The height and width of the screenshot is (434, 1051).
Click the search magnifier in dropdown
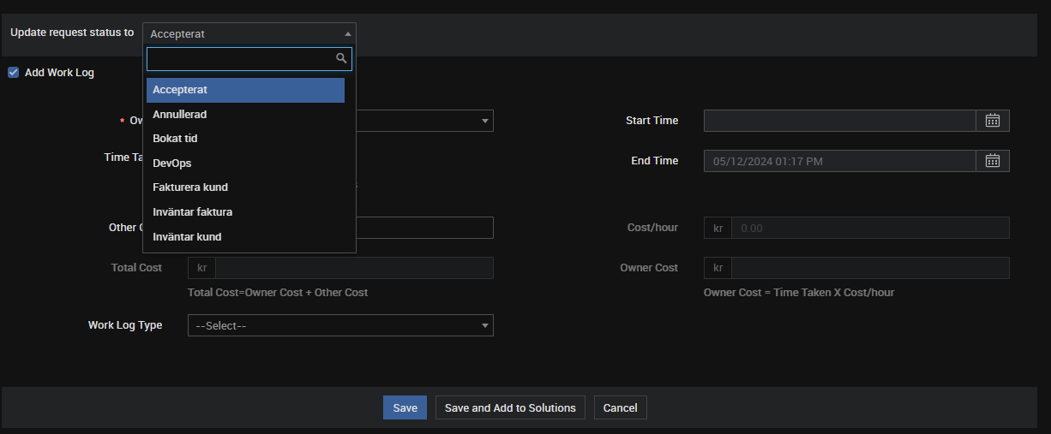341,58
